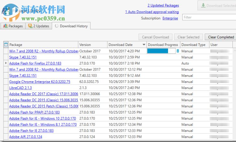Sort by the User column header
This screenshot has width=236, height=142.
click(x=221, y=45)
